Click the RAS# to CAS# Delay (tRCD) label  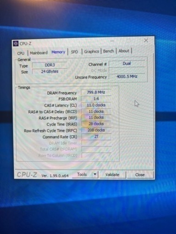pyautogui.click(x=52, y=112)
